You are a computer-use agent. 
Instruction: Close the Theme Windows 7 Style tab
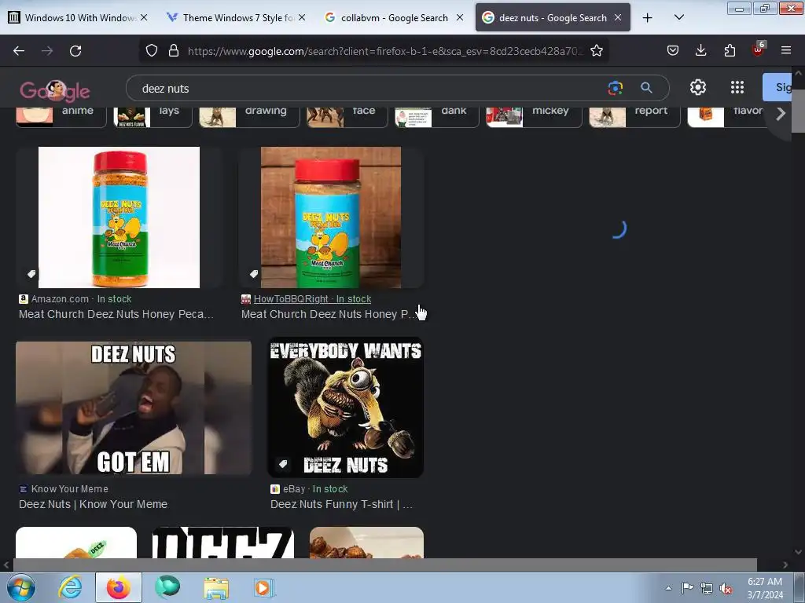[x=302, y=17]
